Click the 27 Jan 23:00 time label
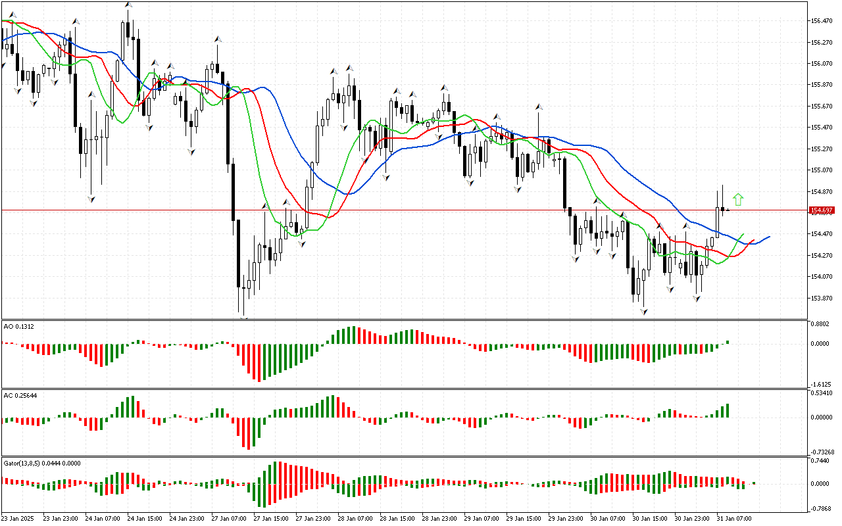This screenshot has width=842, height=526. (x=314, y=518)
